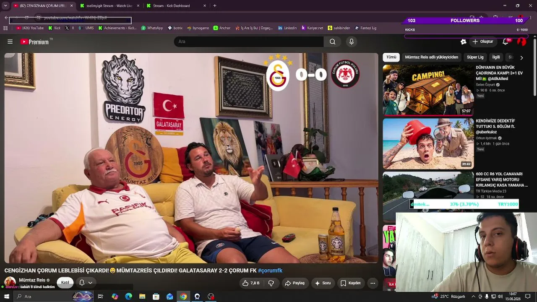Viewport: 537px width, 302px height.
Task: Open Microsoft Edge from the taskbar
Action: [x=129, y=297]
